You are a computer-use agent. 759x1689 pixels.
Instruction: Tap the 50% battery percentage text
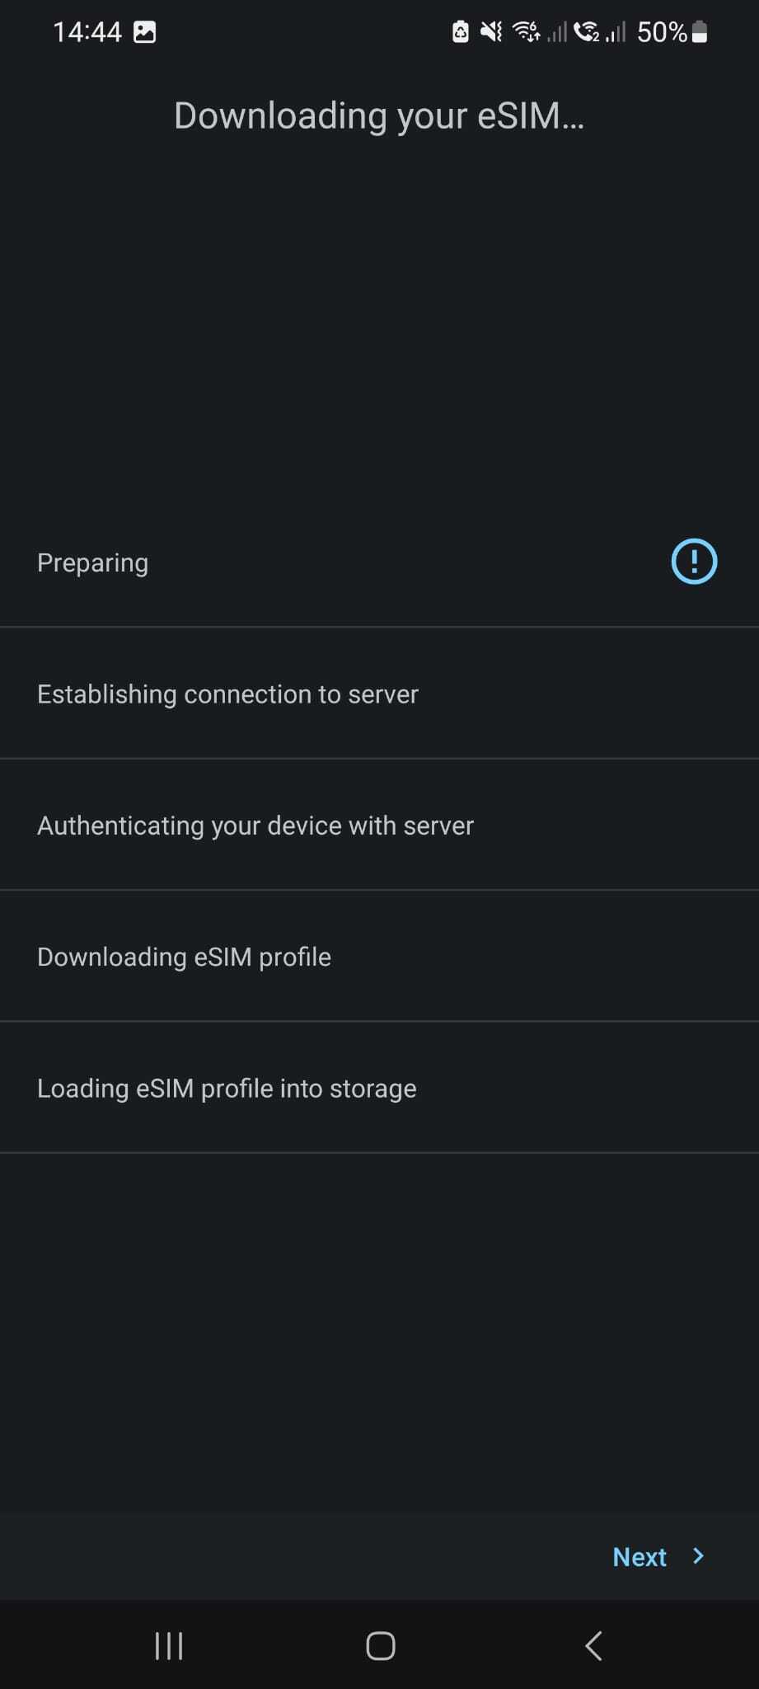coord(661,32)
